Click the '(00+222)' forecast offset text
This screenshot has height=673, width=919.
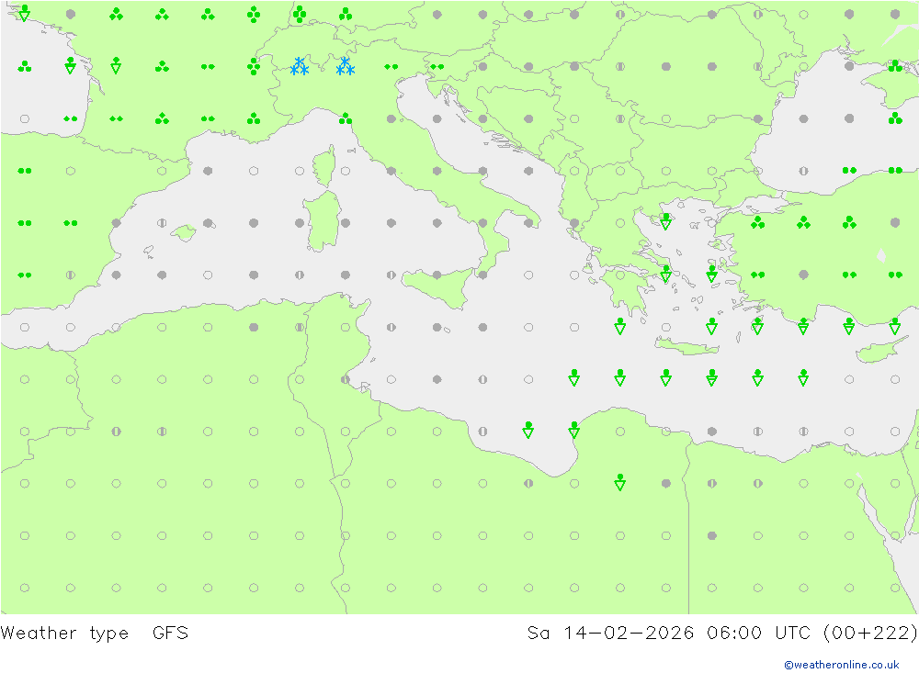point(870,634)
